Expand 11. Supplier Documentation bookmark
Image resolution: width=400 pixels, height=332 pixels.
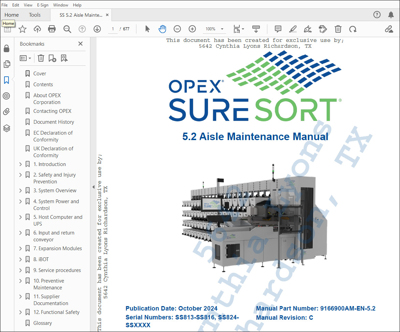pyautogui.click(x=21, y=297)
